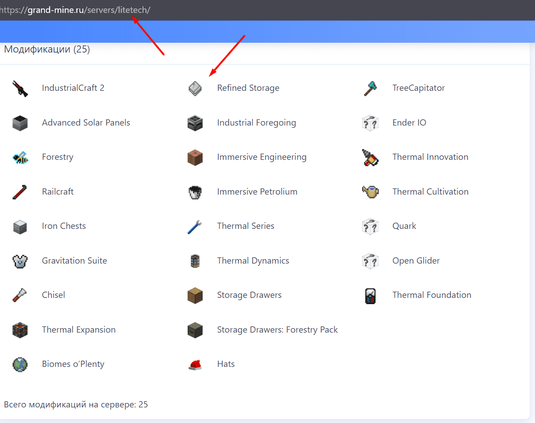Click the Thermal Innovation drill icon
This screenshot has width=535, height=423.
tap(370, 157)
